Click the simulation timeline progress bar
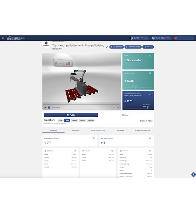This screenshot has height=213, width=196. click(82, 104)
